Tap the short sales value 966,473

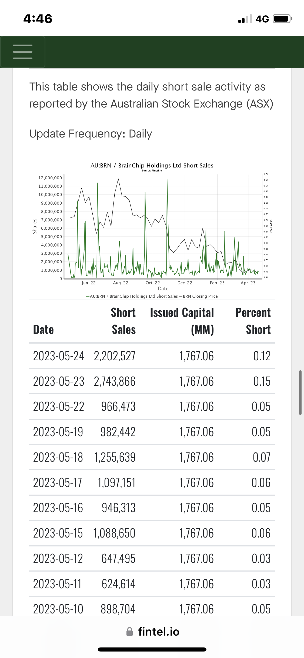click(118, 407)
